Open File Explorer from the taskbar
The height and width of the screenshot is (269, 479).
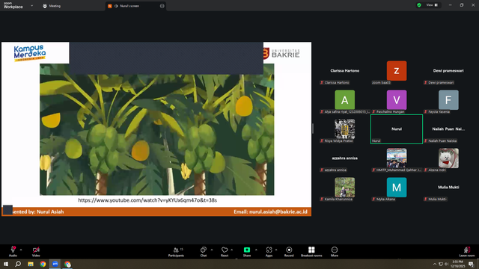[31, 264]
